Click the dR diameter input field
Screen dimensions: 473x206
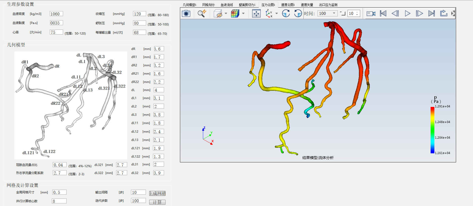[159, 49]
